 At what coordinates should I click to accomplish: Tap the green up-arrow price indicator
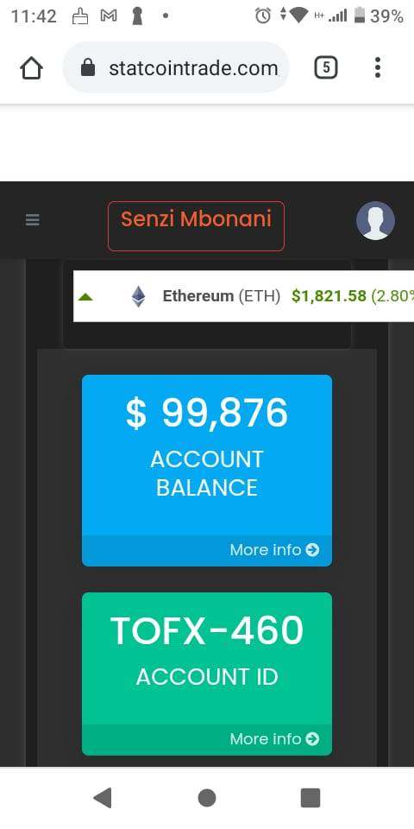click(85, 297)
